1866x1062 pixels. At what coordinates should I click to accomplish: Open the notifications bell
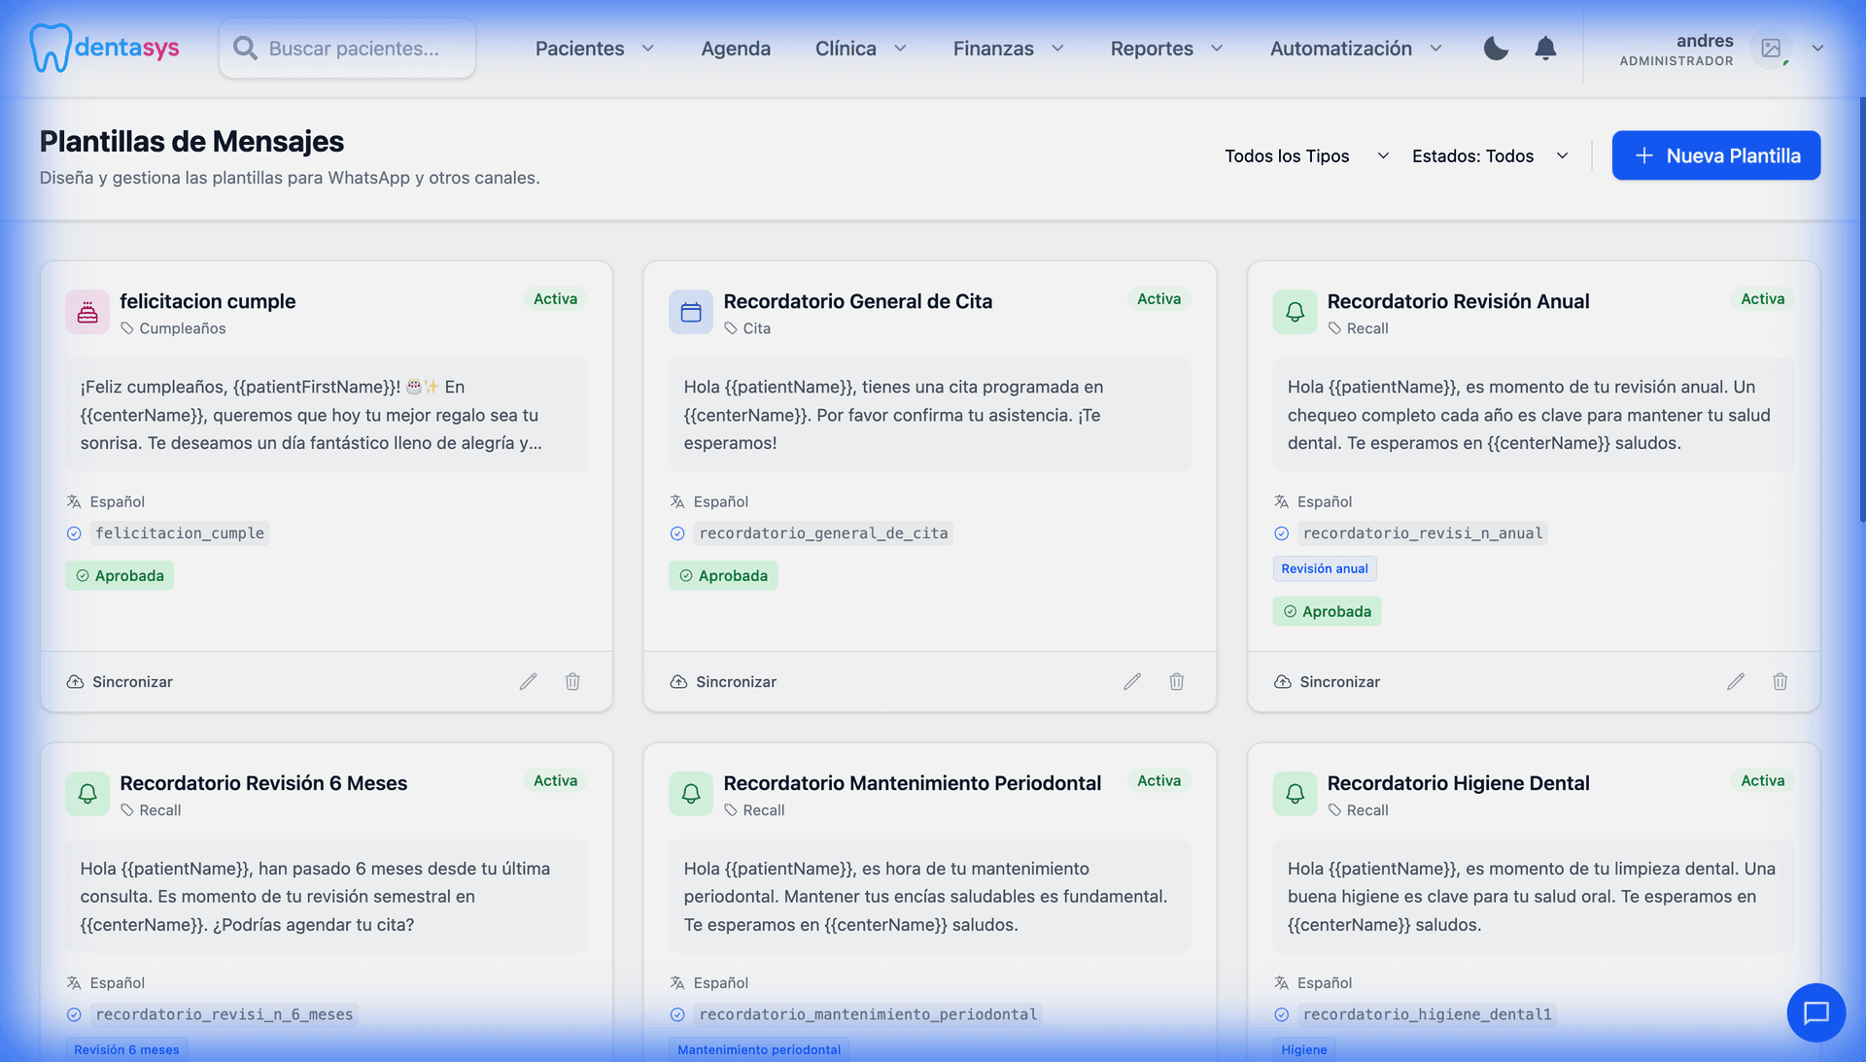pos(1545,48)
